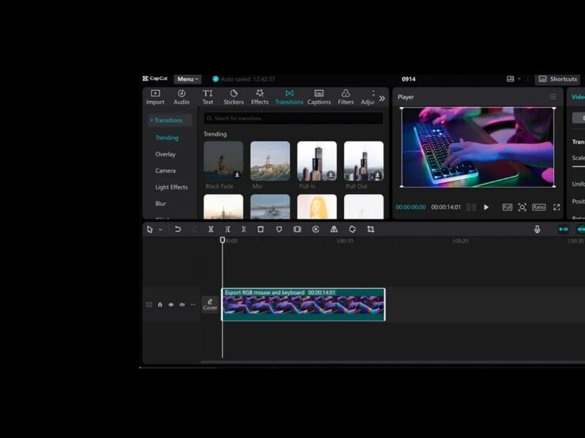Add a marker with the shield icon
585x438 pixels.
click(x=279, y=230)
